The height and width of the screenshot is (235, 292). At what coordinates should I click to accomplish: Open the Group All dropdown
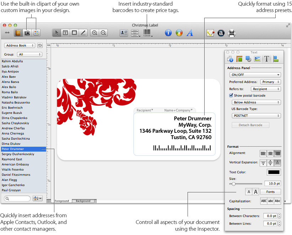click(x=30, y=55)
